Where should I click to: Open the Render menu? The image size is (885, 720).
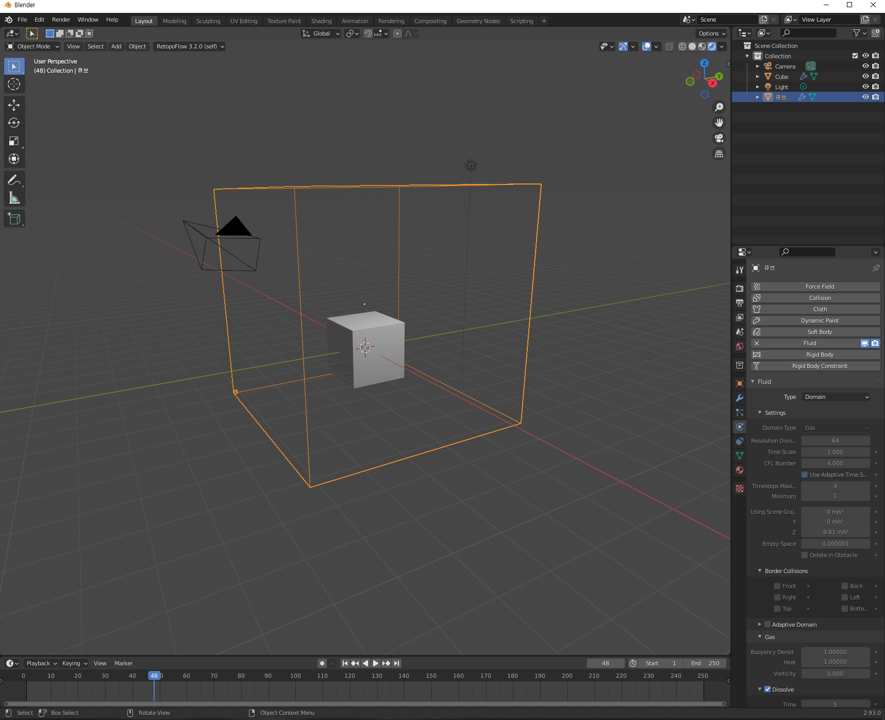(x=61, y=20)
